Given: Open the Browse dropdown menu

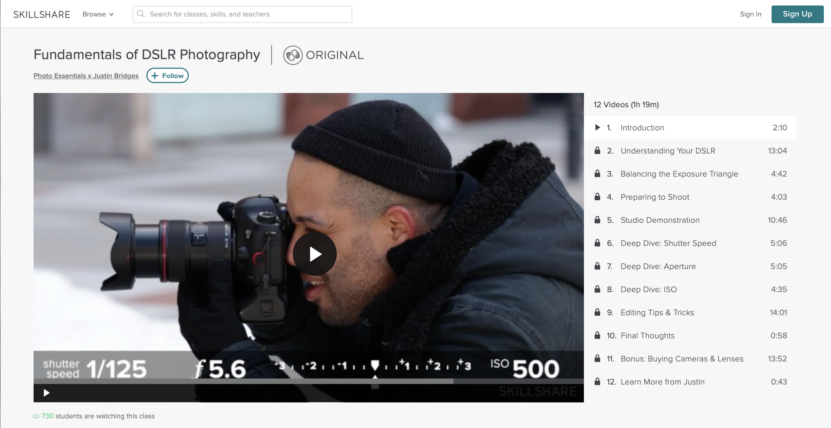Looking at the screenshot, I should click(98, 14).
